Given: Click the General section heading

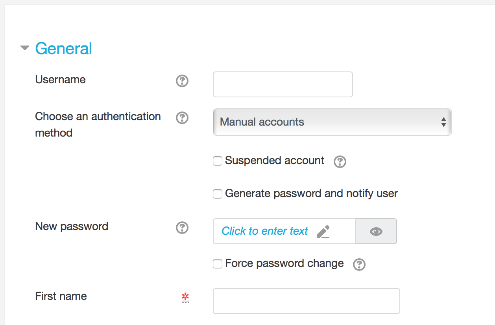Looking at the screenshot, I should (63, 48).
